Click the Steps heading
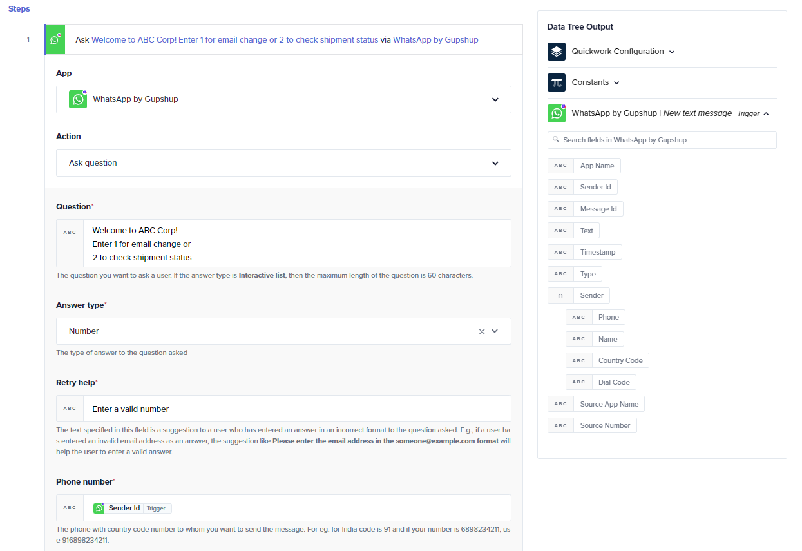 [19, 9]
